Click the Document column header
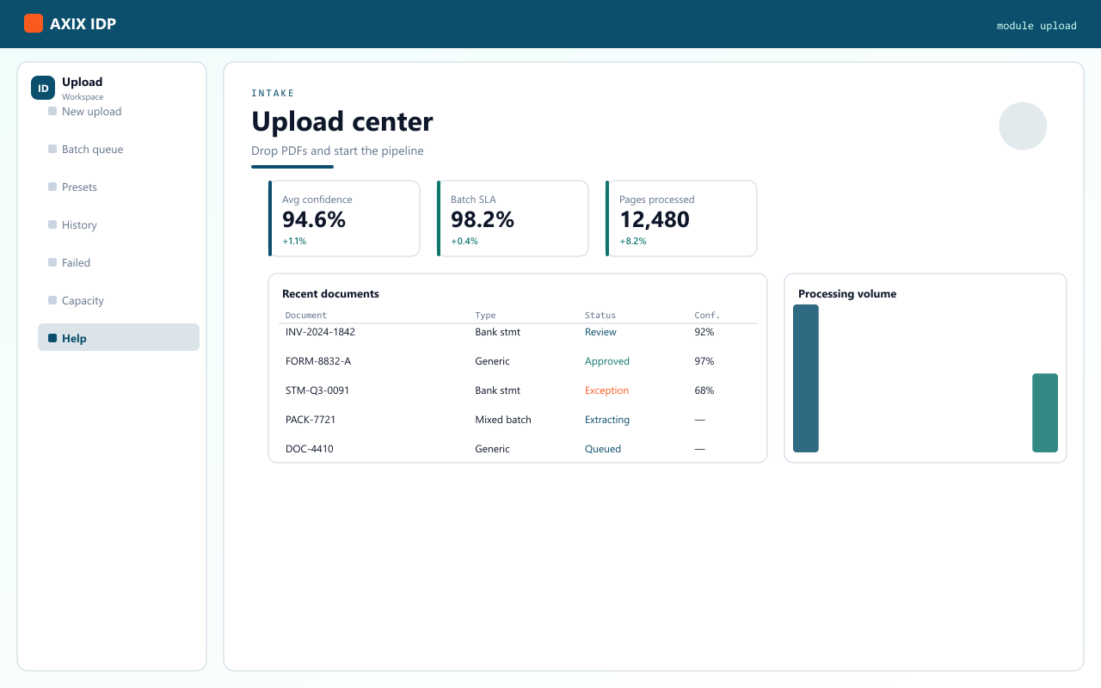The width and height of the screenshot is (1101, 688). point(306,316)
